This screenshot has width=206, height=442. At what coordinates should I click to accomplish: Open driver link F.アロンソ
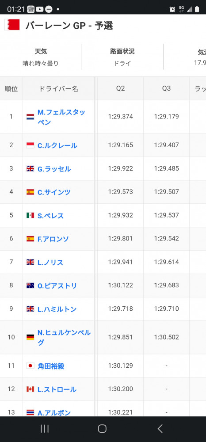[53, 239]
